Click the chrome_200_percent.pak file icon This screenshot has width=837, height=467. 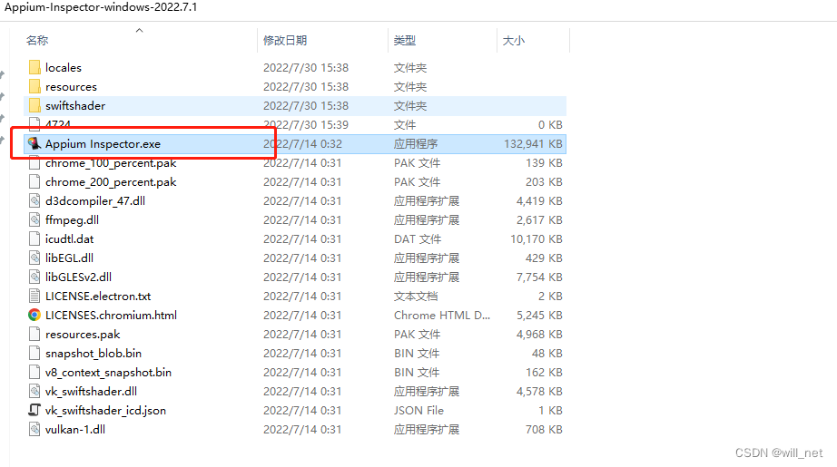[34, 181]
